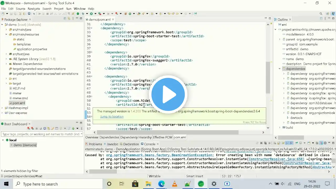
Task: Click the Console settings gear icon
Action: 325,143
